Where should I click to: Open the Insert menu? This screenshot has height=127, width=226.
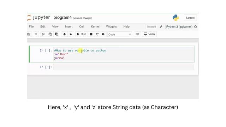point(69,27)
